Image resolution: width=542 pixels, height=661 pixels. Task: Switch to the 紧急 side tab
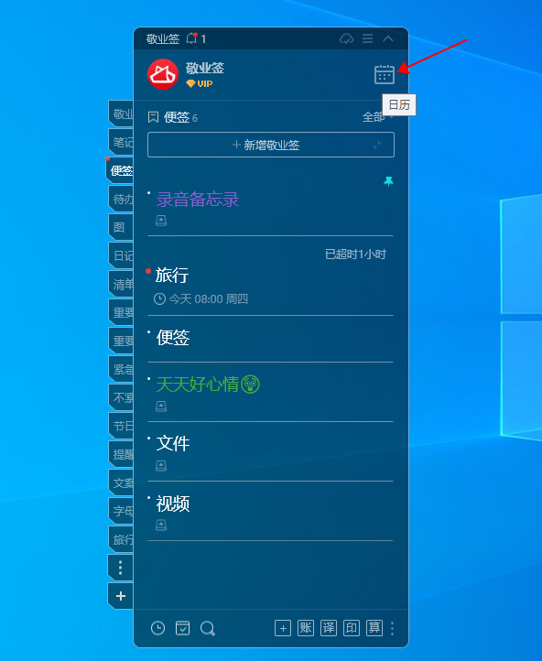point(121,369)
